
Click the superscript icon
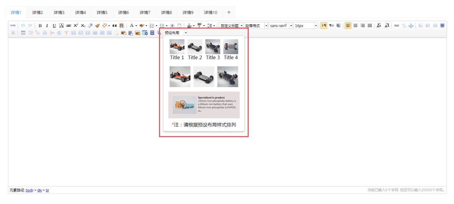click(x=76, y=26)
